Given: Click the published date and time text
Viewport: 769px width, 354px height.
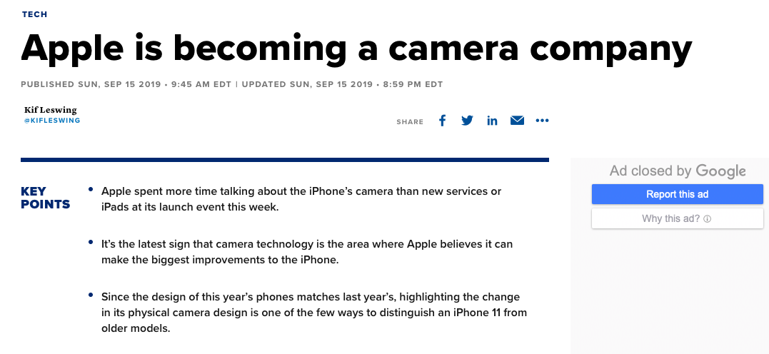Looking at the screenshot, I should click(x=126, y=84).
